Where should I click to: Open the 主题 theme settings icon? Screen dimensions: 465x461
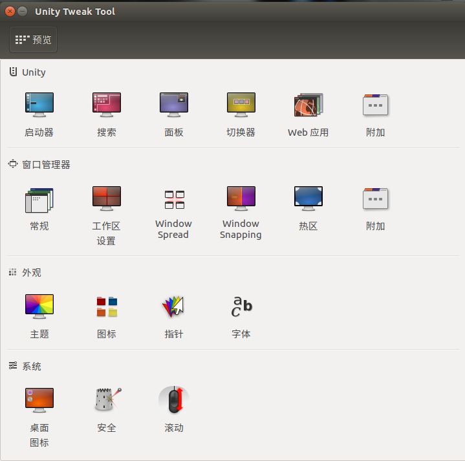tap(39, 306)
